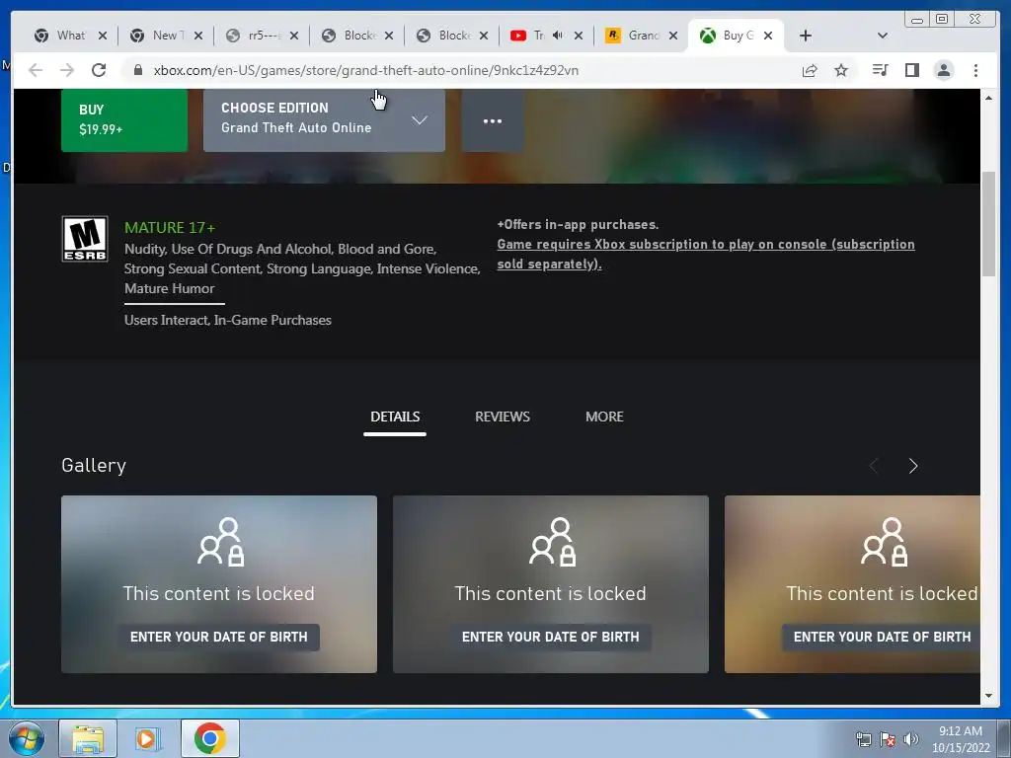Image resolution: width=1011 pixels, height=758 pixels.
Task: Open File Explorer from the taskbar
Action: pyautogui.click(x=88, y=738)
